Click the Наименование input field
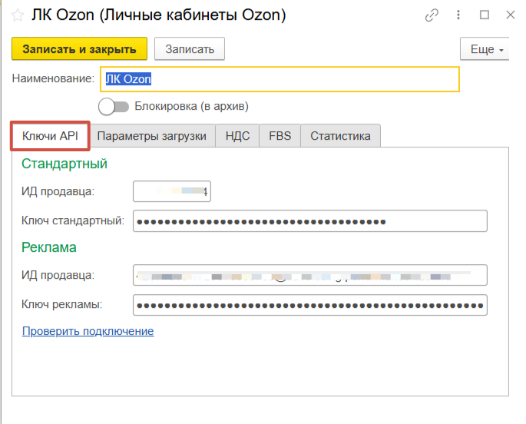The height and width of the screenshot is (424, 526). tap(280, 78)
